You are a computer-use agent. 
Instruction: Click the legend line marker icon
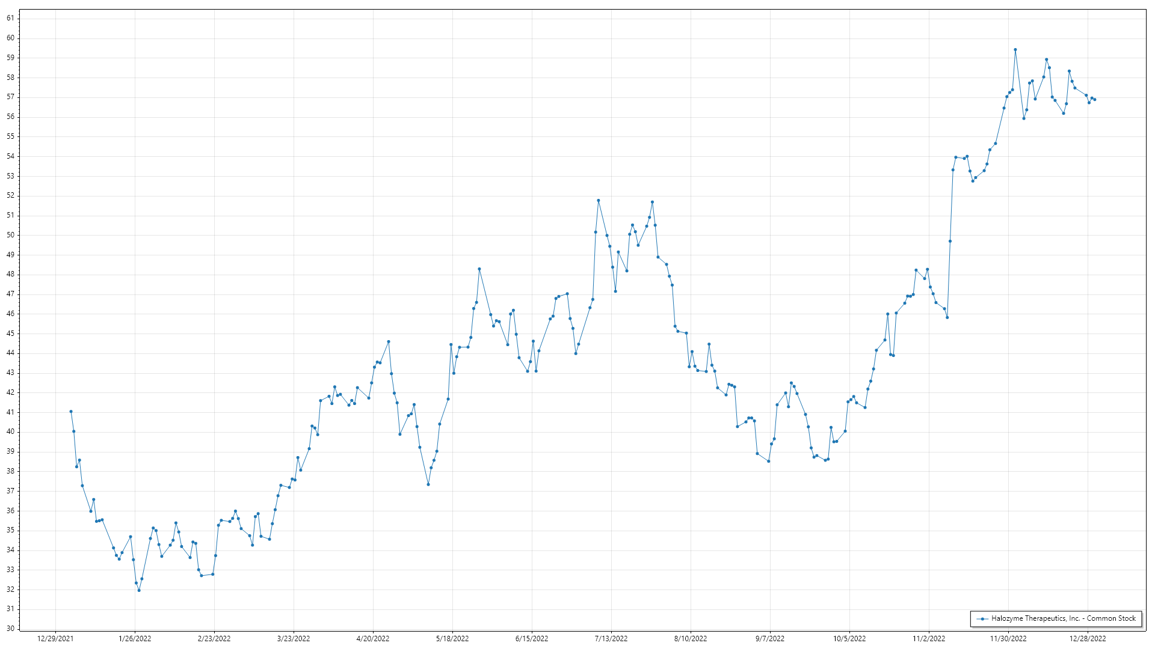pos(982,619)
